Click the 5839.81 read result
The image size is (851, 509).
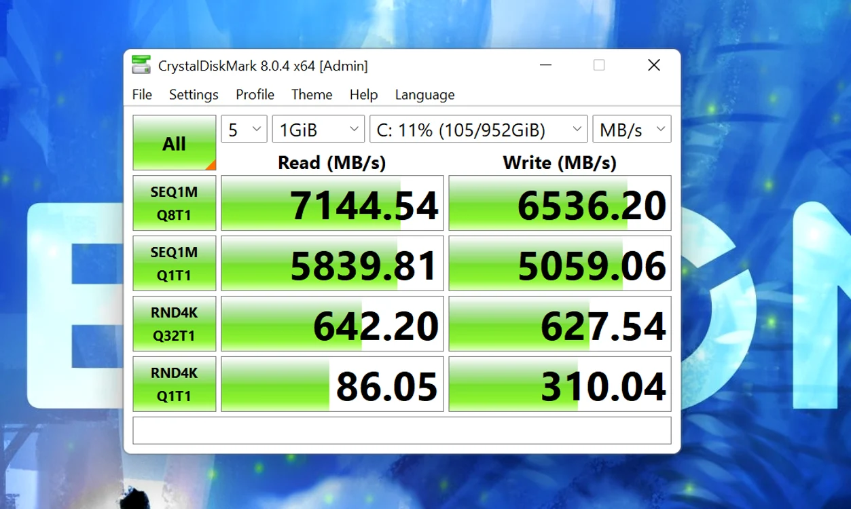click(332, 263)
